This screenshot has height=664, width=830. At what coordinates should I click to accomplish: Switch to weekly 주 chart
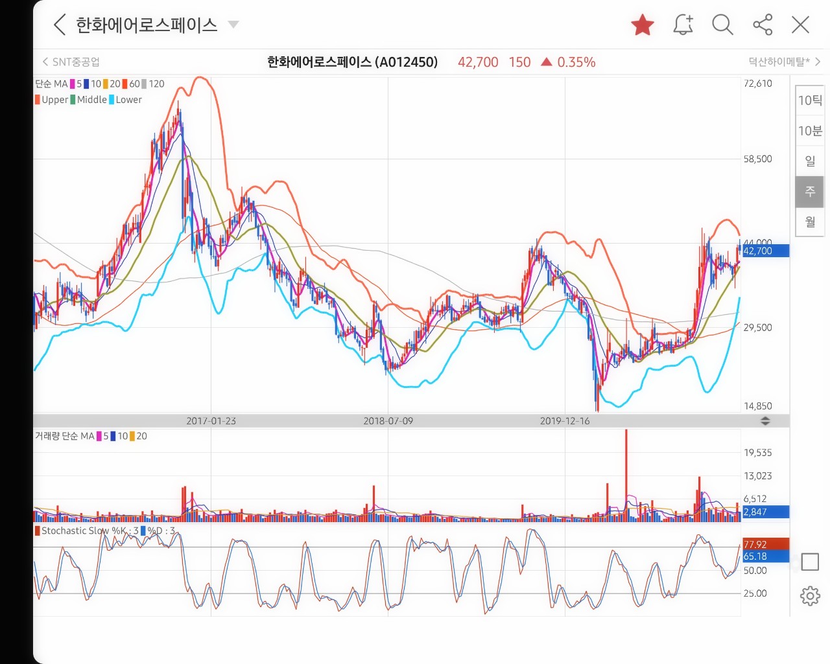click(810, 192)
